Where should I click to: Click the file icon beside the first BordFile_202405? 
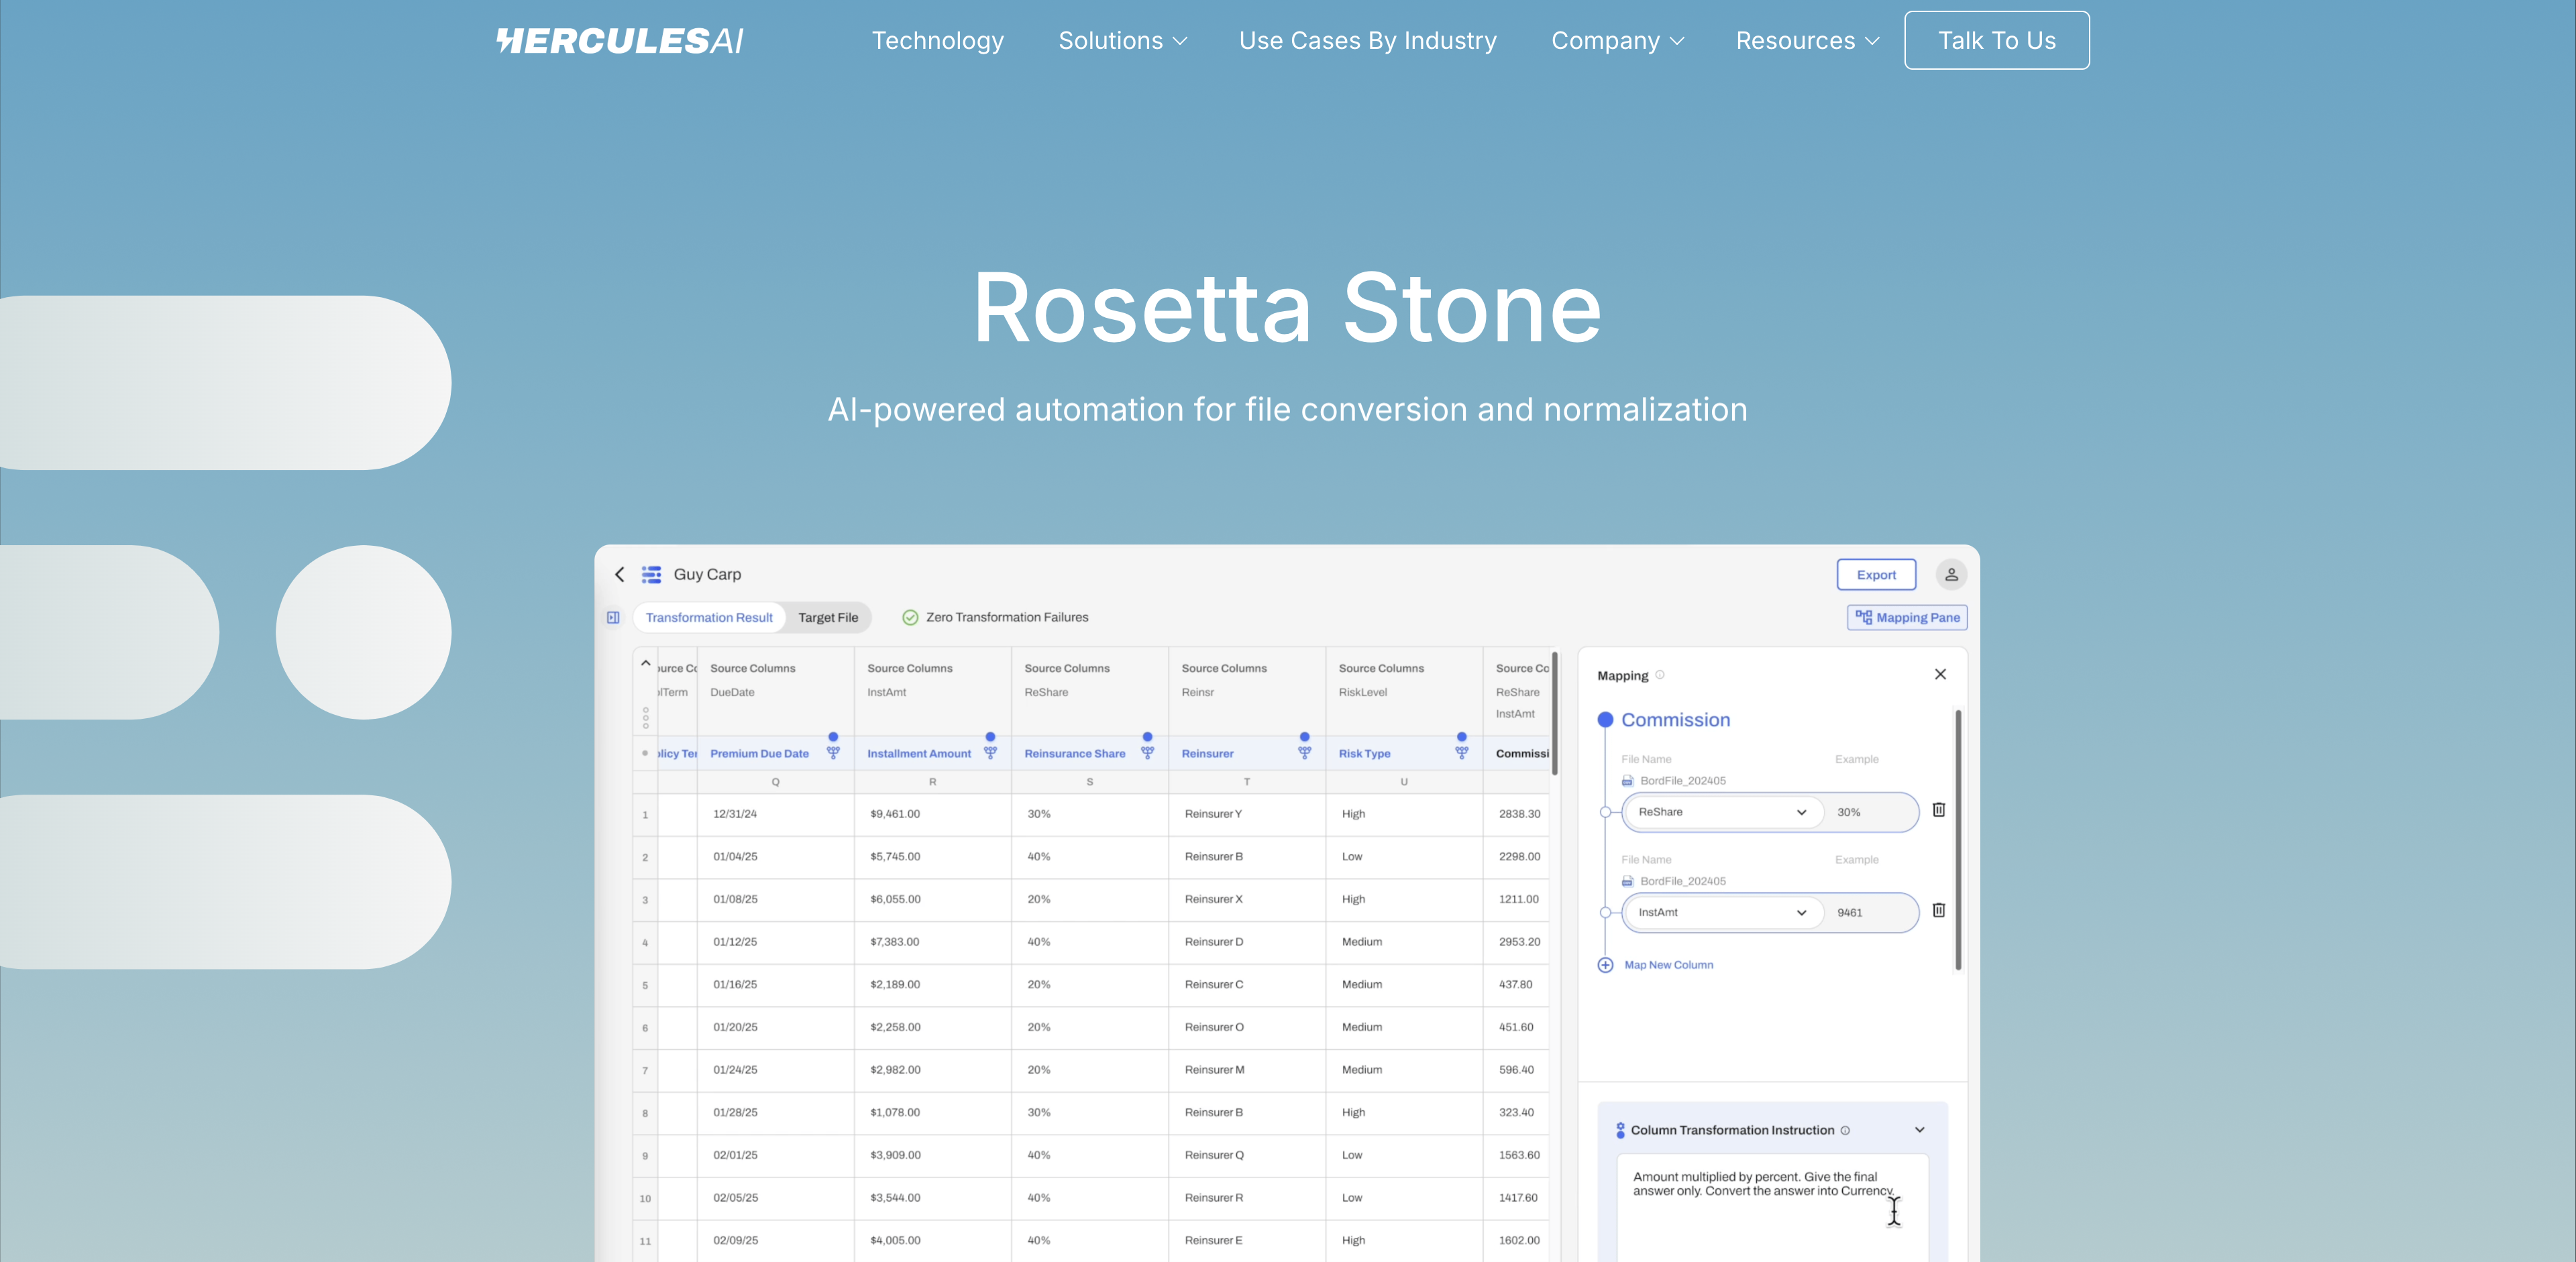click(x=1627, y=781)
